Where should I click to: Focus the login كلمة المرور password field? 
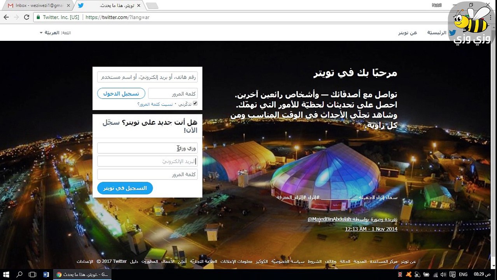173,94
